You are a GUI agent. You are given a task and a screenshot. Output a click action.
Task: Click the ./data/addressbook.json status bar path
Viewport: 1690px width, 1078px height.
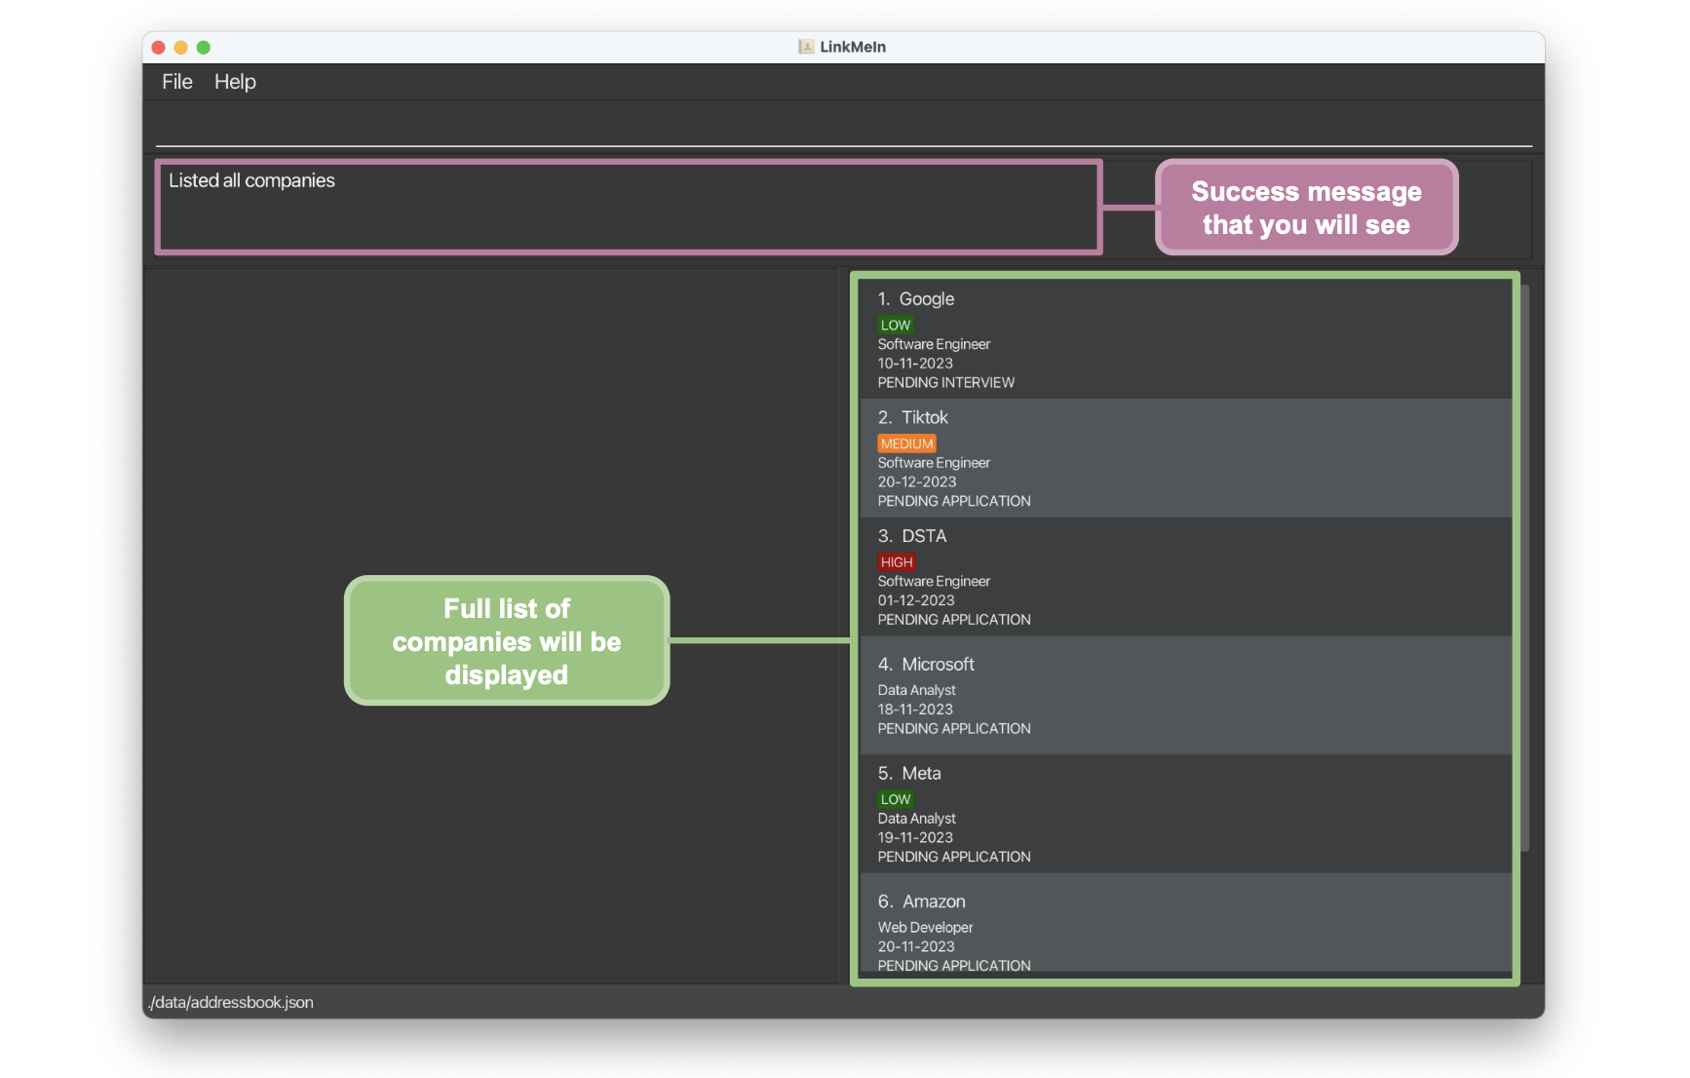tap(231, 1002)
